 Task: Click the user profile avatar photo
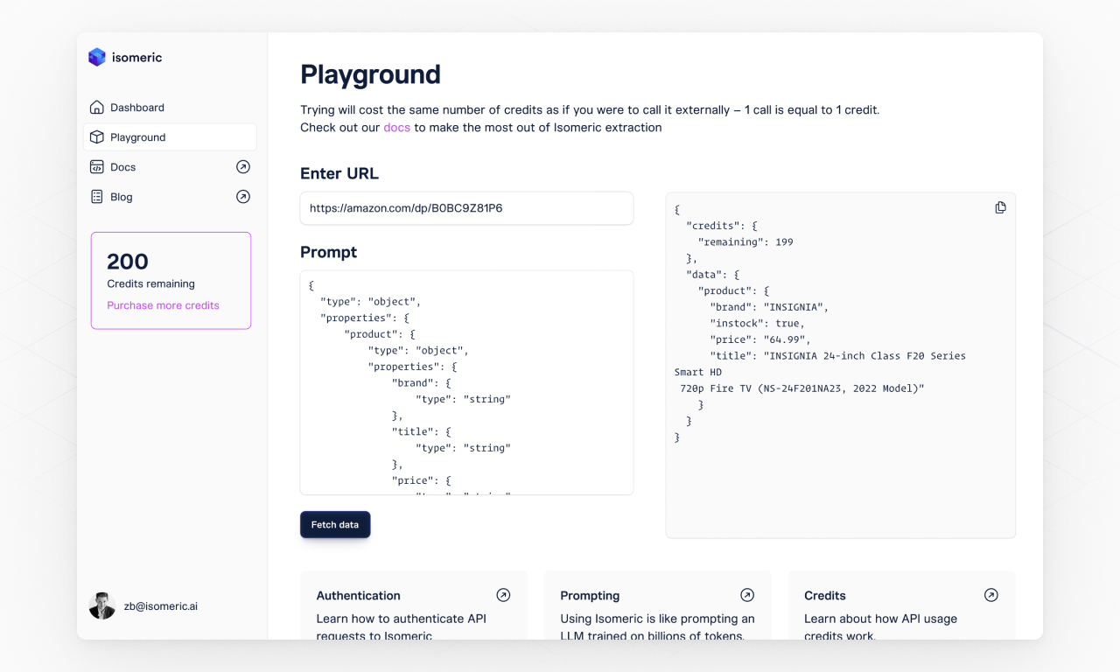(102, 605)
